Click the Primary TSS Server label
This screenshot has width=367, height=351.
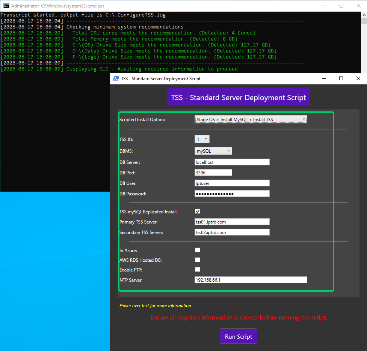139,222
